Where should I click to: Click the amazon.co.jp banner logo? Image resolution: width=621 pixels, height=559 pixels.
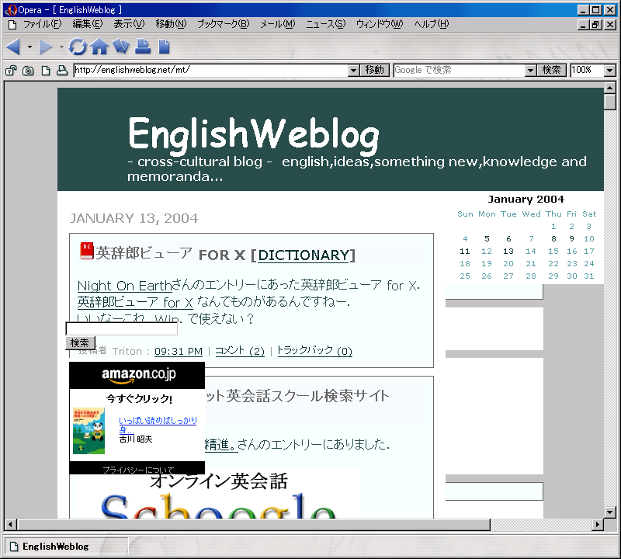coord(139,375)
